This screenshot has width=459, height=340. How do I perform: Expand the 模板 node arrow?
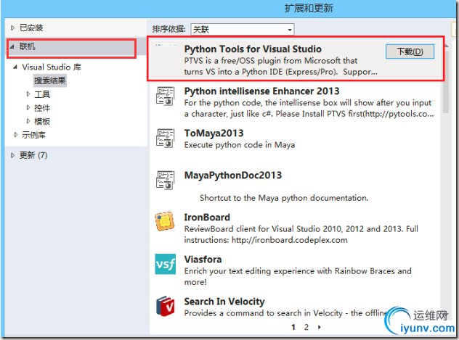28,121
